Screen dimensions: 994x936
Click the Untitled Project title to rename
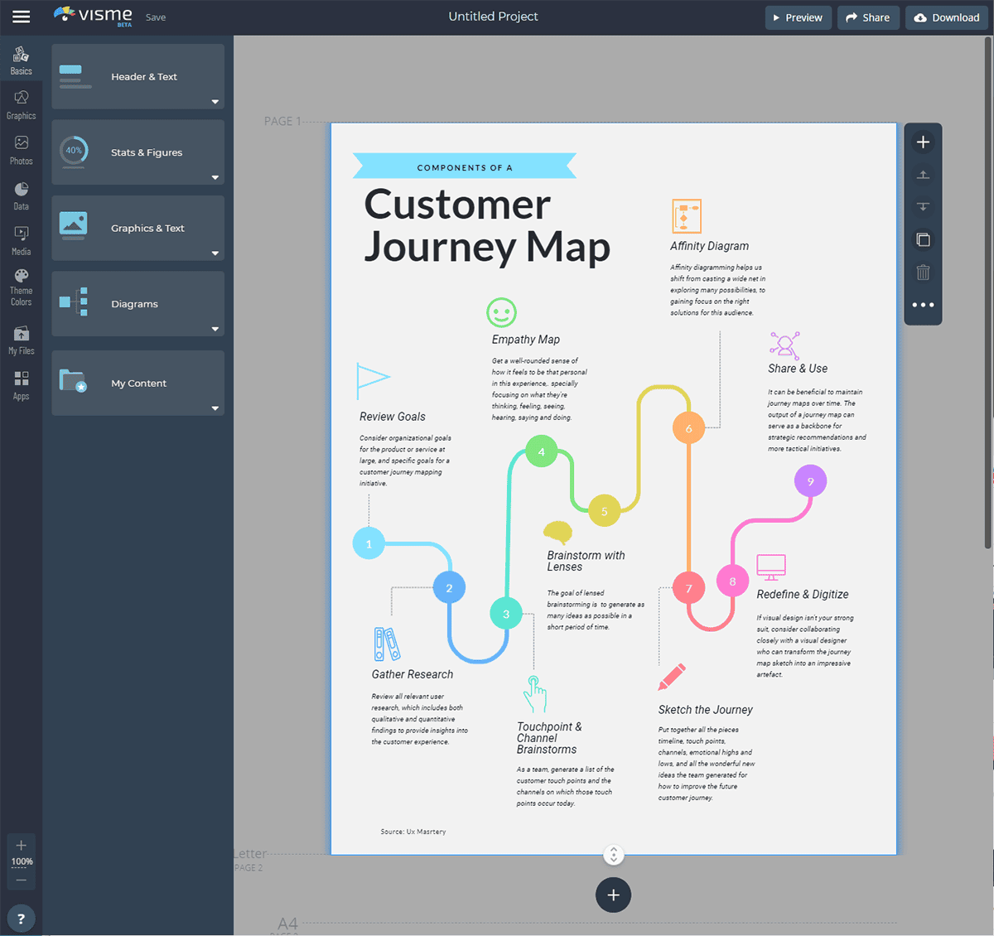coord(493,17)
